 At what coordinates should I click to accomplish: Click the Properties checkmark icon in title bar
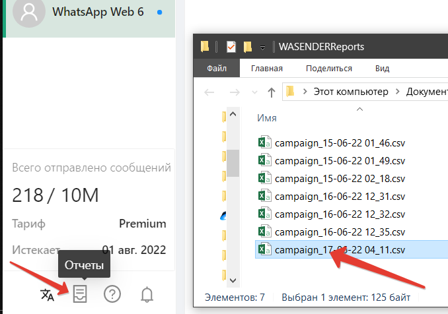click(x=231, y=47)
